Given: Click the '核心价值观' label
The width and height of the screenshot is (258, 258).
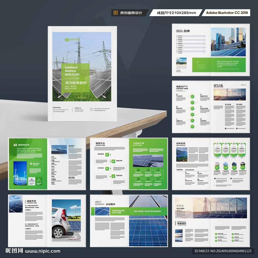Looking at the screenshot, I should (x=180, y=208).
